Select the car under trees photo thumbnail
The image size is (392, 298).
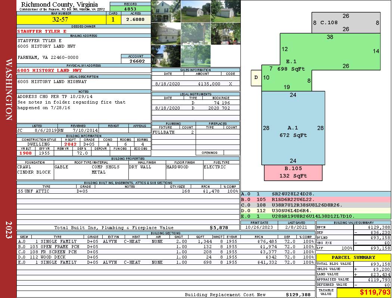[x=225, y=34]
